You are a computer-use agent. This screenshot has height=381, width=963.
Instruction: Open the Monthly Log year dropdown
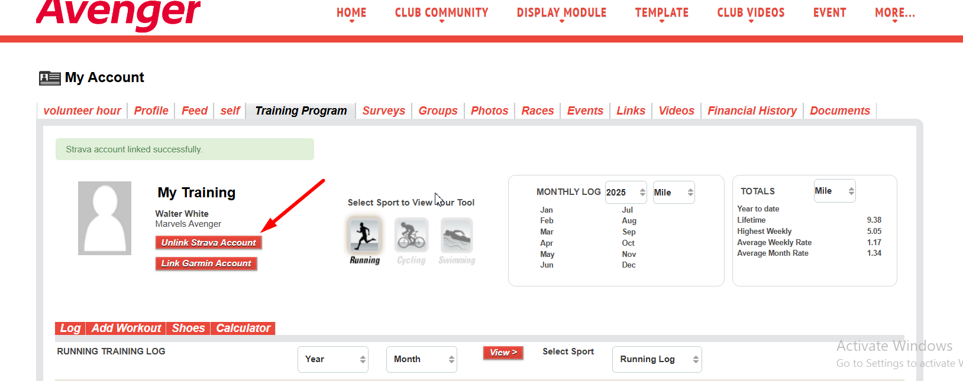tap(625, 193)
